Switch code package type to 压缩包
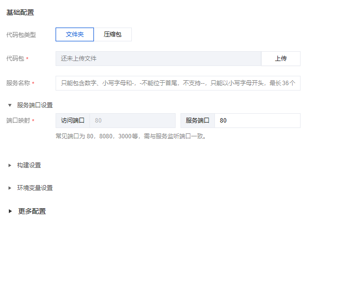363x285 pixels. (113, 34)
